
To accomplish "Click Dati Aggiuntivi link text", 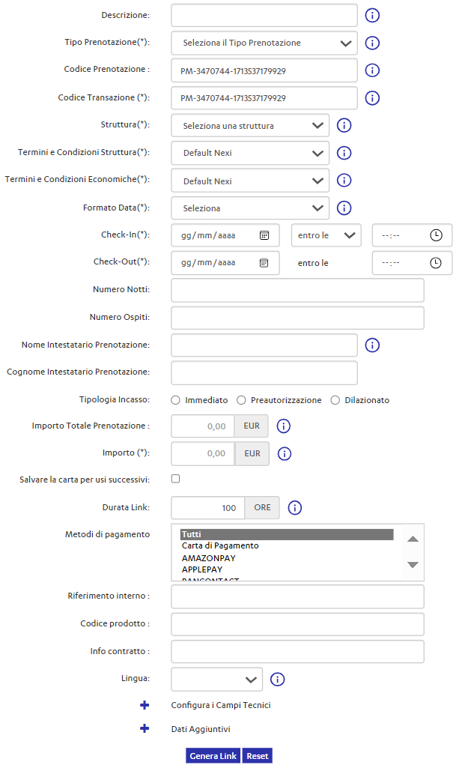I will tap(201, 729).
